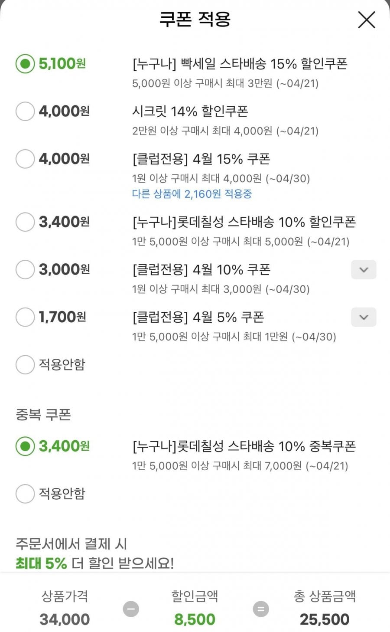
Task: Tap the 25,500 총 상품금액 total
Action: [x=325, y=619]
